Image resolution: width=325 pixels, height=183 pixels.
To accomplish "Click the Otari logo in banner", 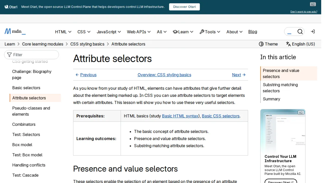I will point(11,7).
